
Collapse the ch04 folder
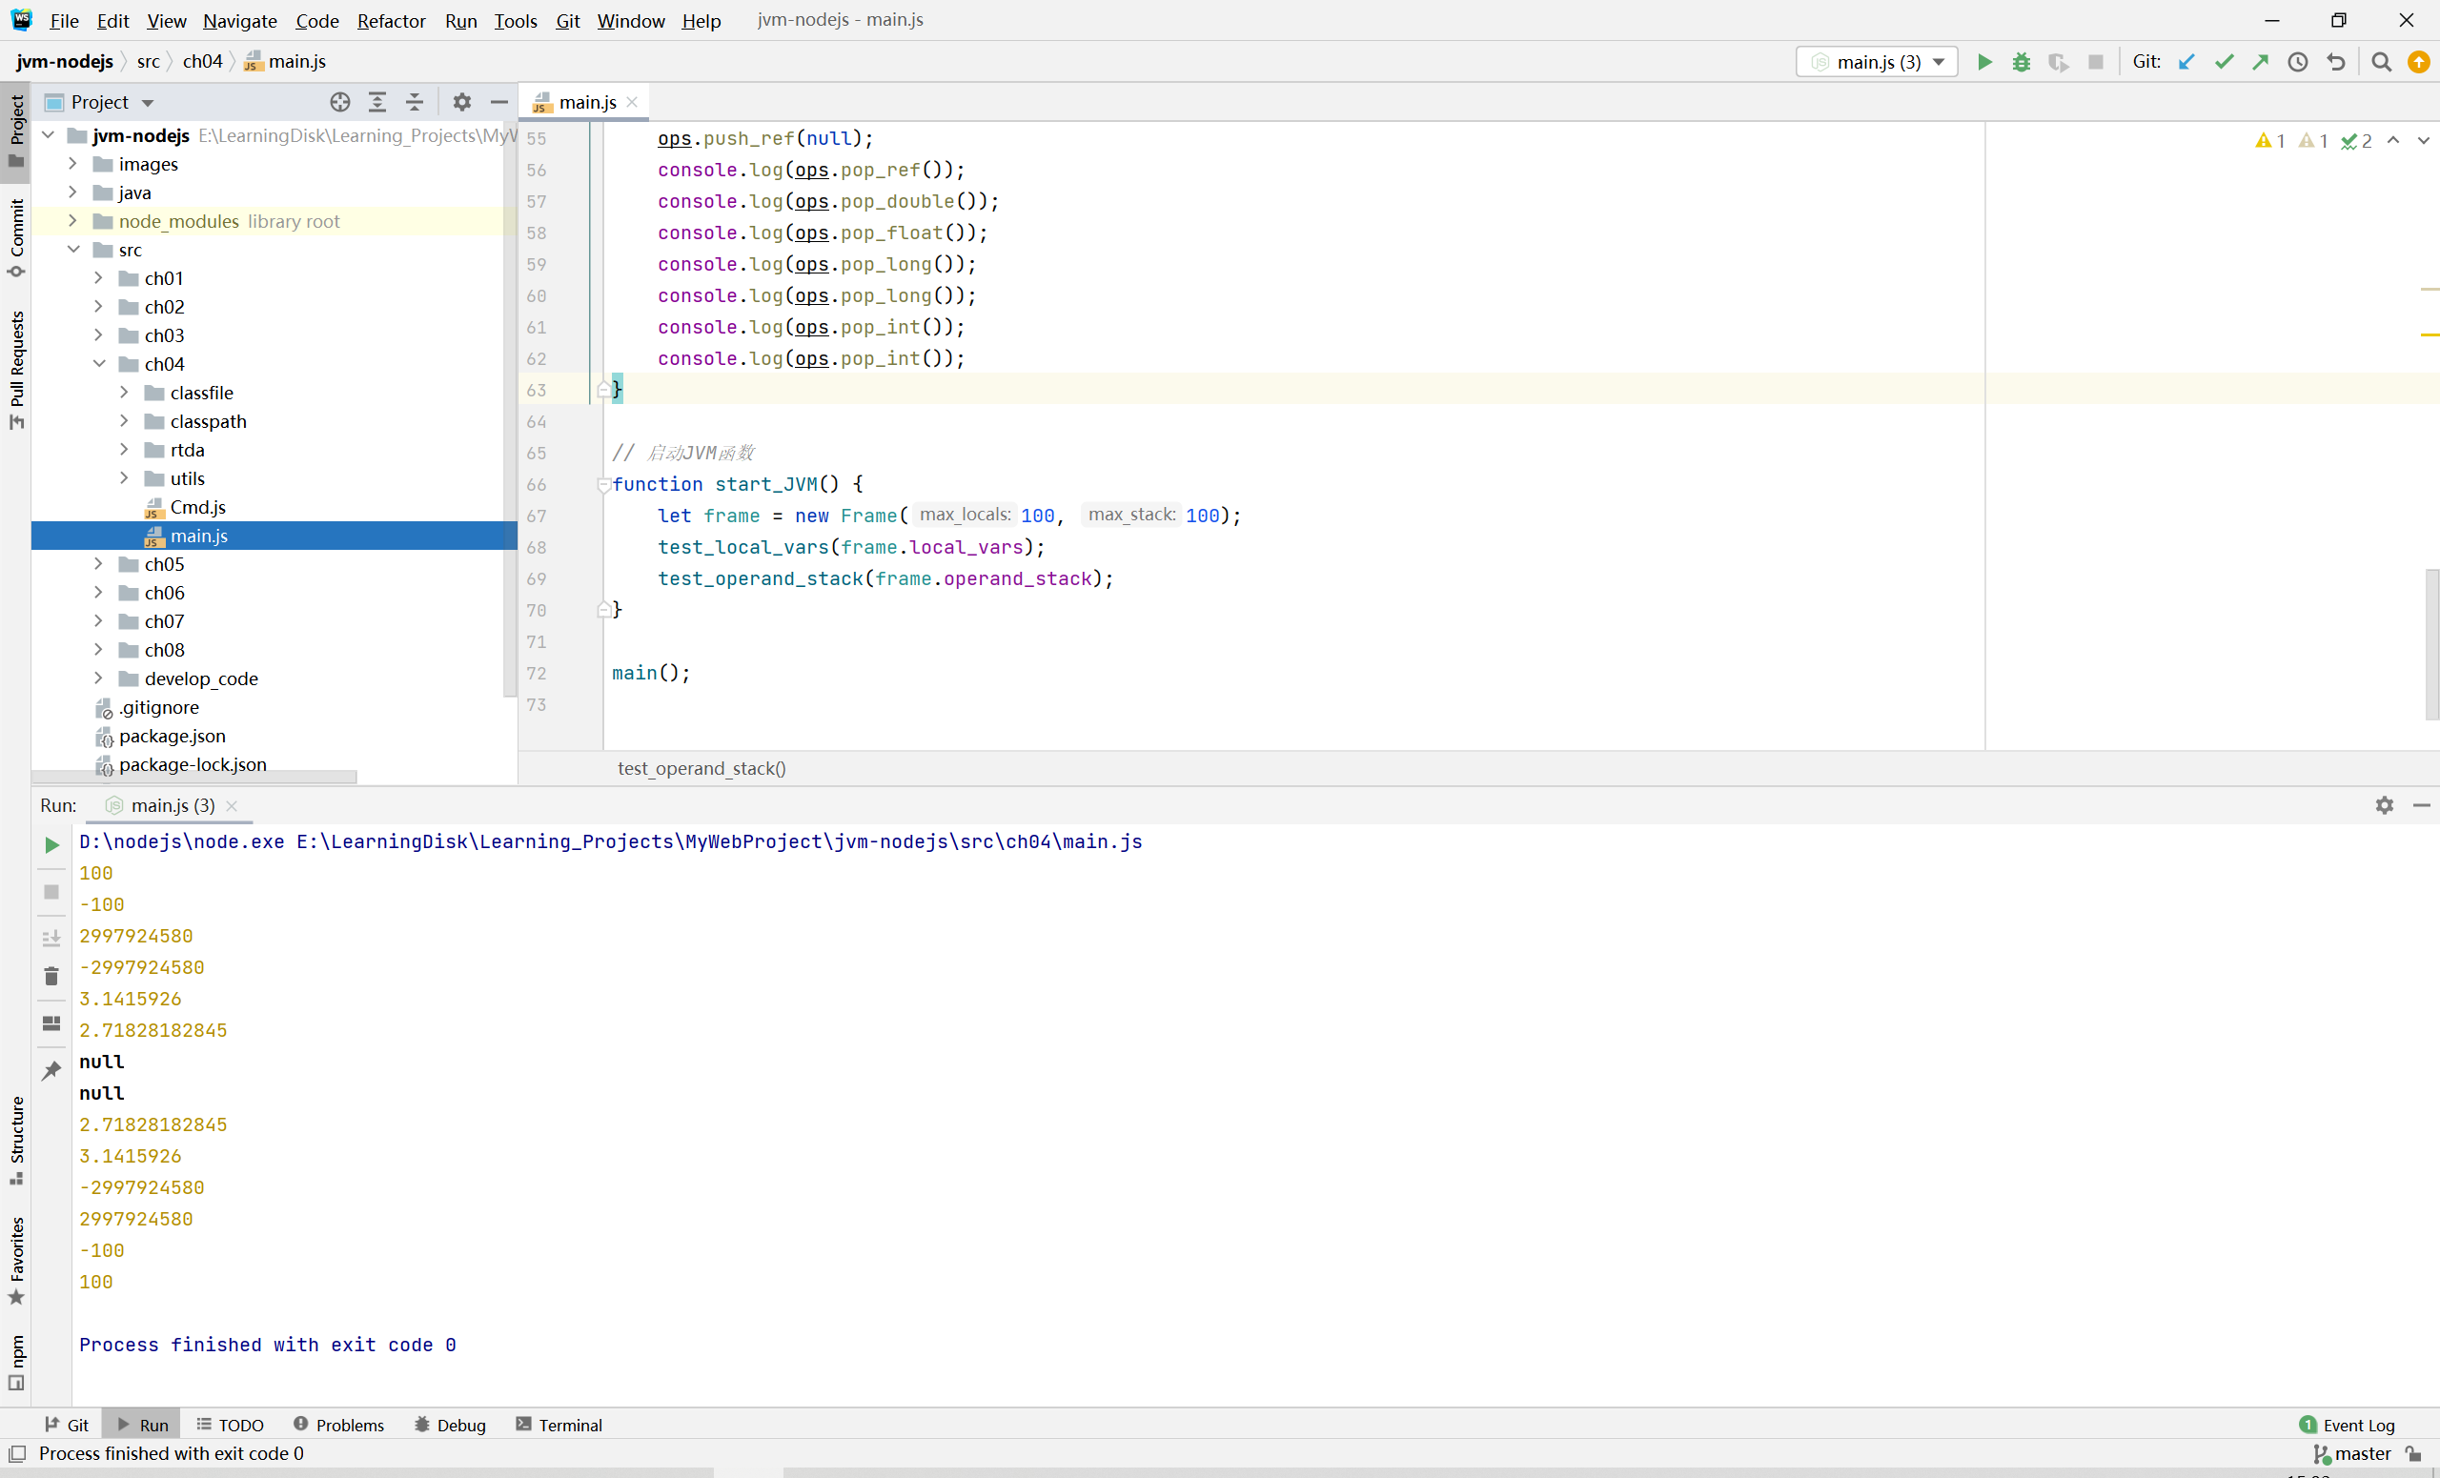[99, 364]
